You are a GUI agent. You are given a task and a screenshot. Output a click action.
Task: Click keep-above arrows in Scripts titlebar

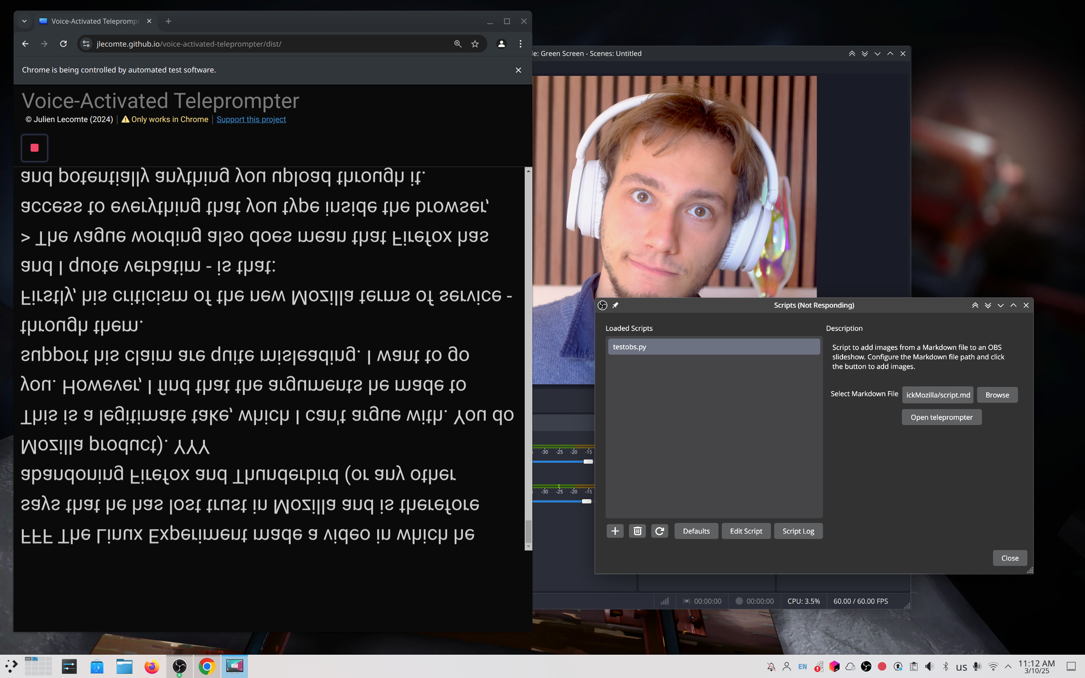(x=975, y=305)
